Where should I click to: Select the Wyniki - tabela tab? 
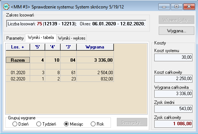[41, 37]
